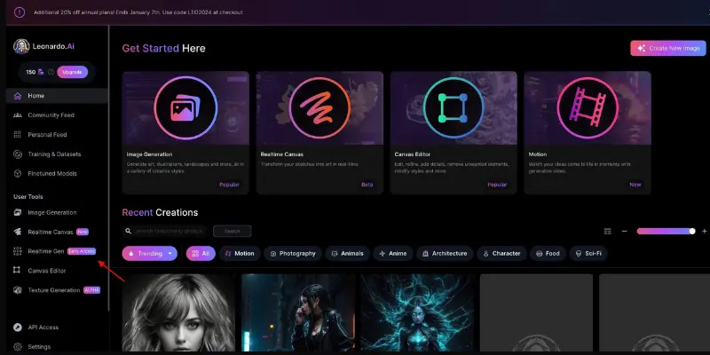This screenshot has width=710, height=355.
Task: Click the token coin icon beside 150
Action: [41, 72]
